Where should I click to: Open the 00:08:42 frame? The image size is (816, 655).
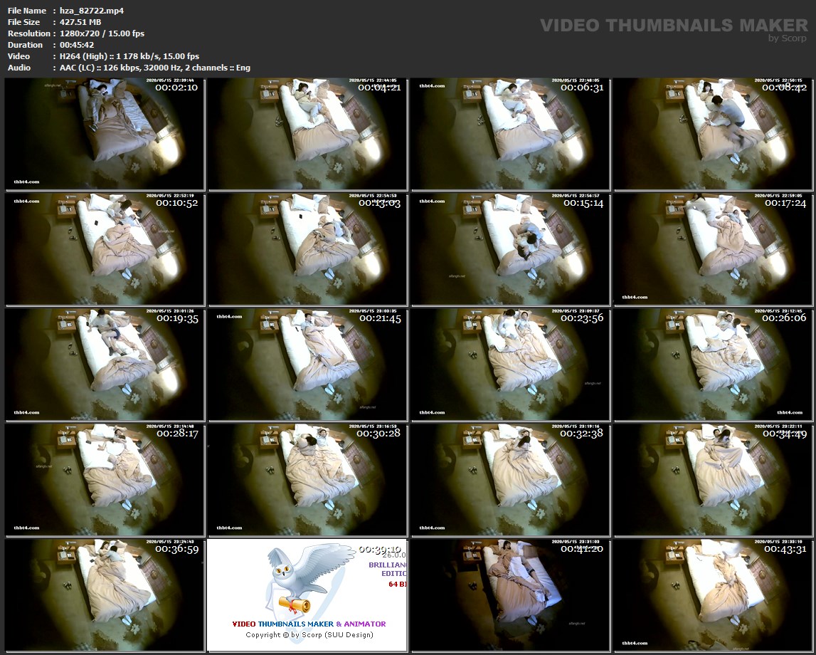click(x=713, y=134)
